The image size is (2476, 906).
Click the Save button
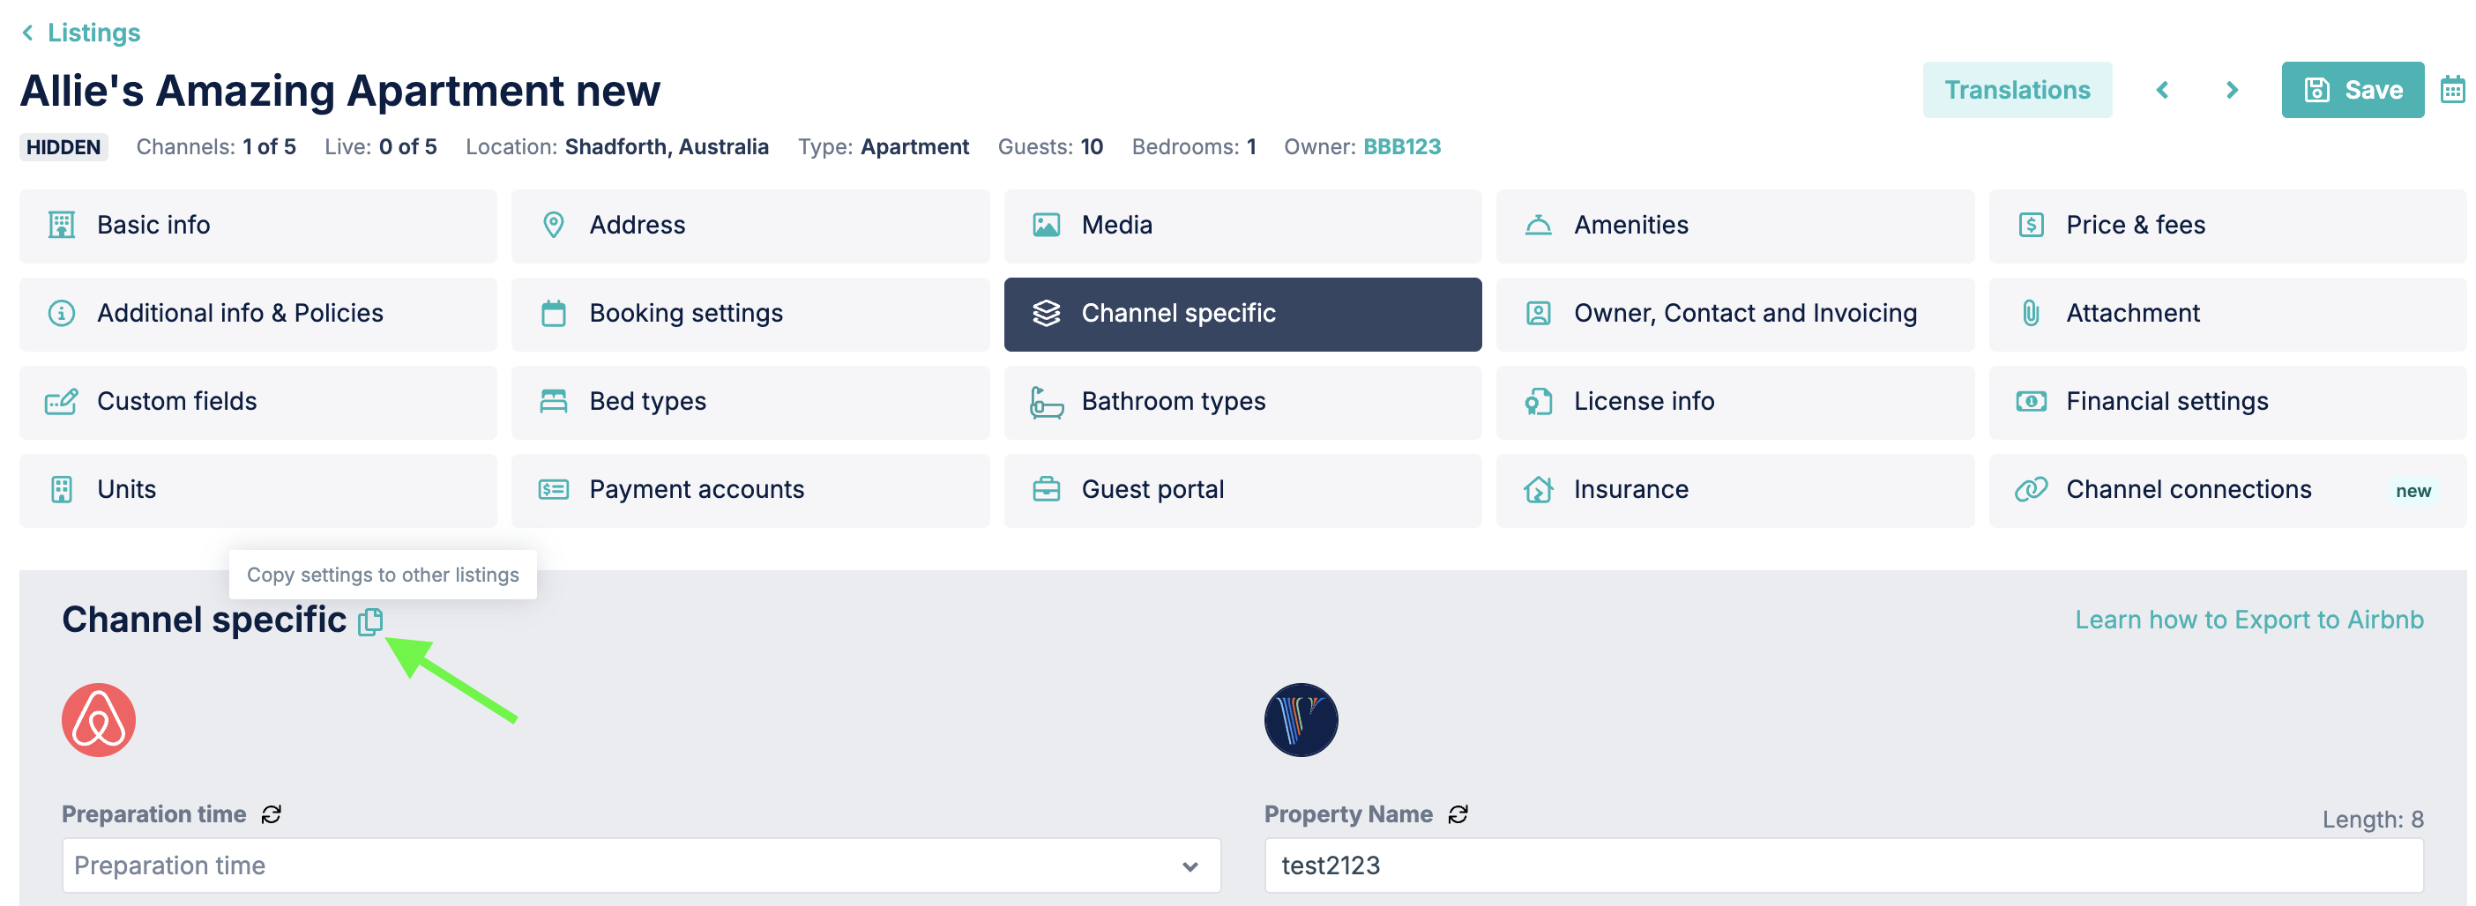click(x=2352, y=90)
